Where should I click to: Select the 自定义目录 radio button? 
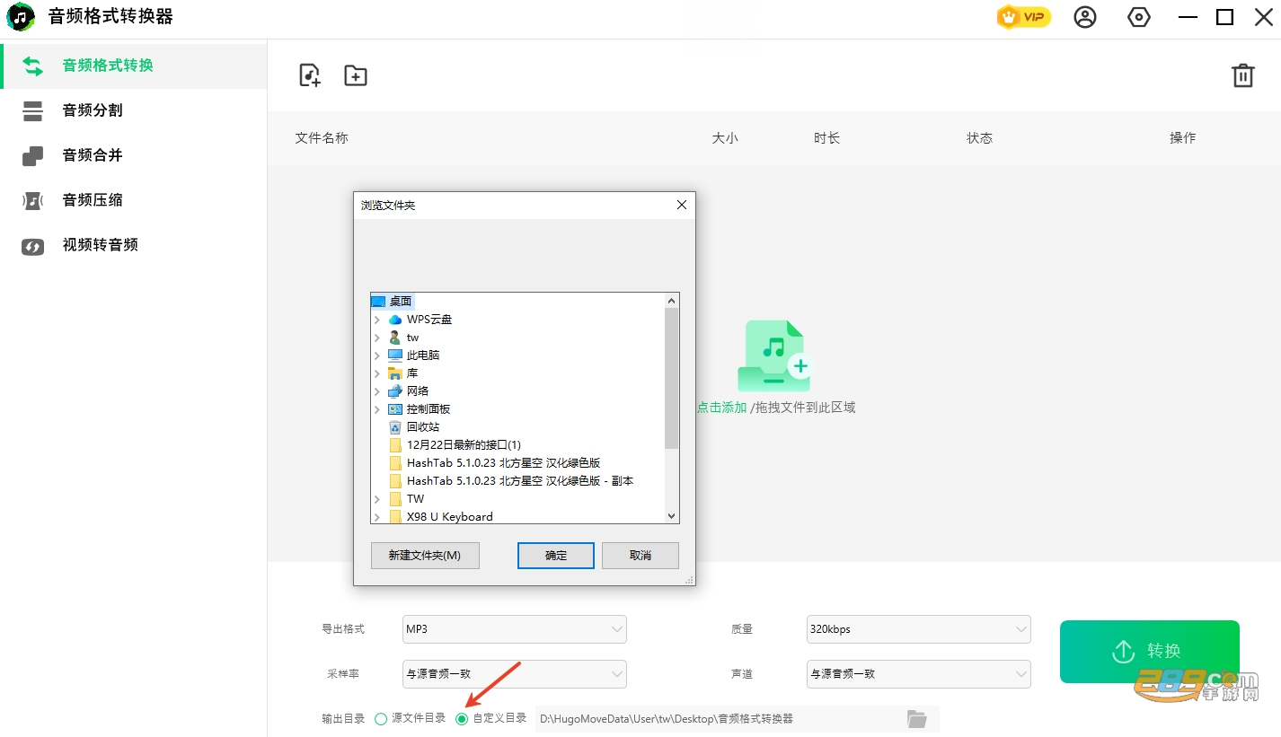click(462, 719)
